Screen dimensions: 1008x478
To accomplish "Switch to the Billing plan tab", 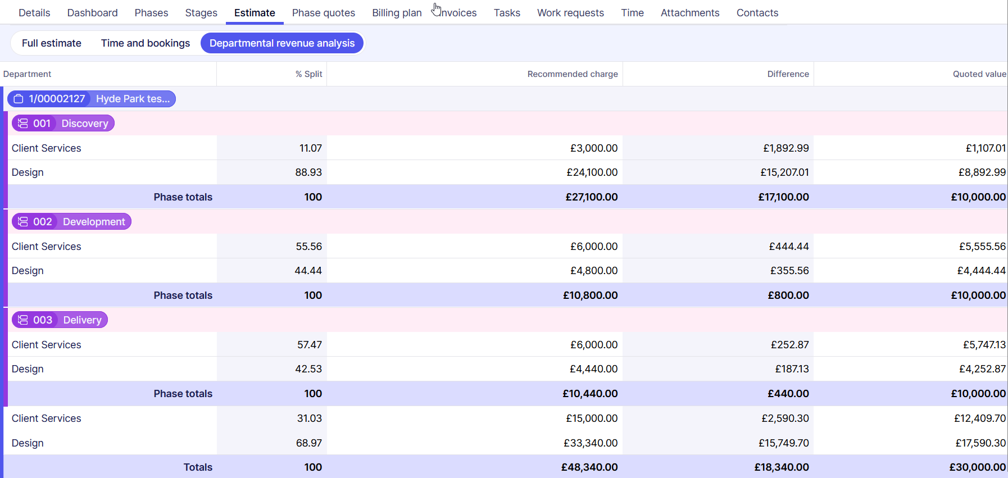I will pos(397,13).
